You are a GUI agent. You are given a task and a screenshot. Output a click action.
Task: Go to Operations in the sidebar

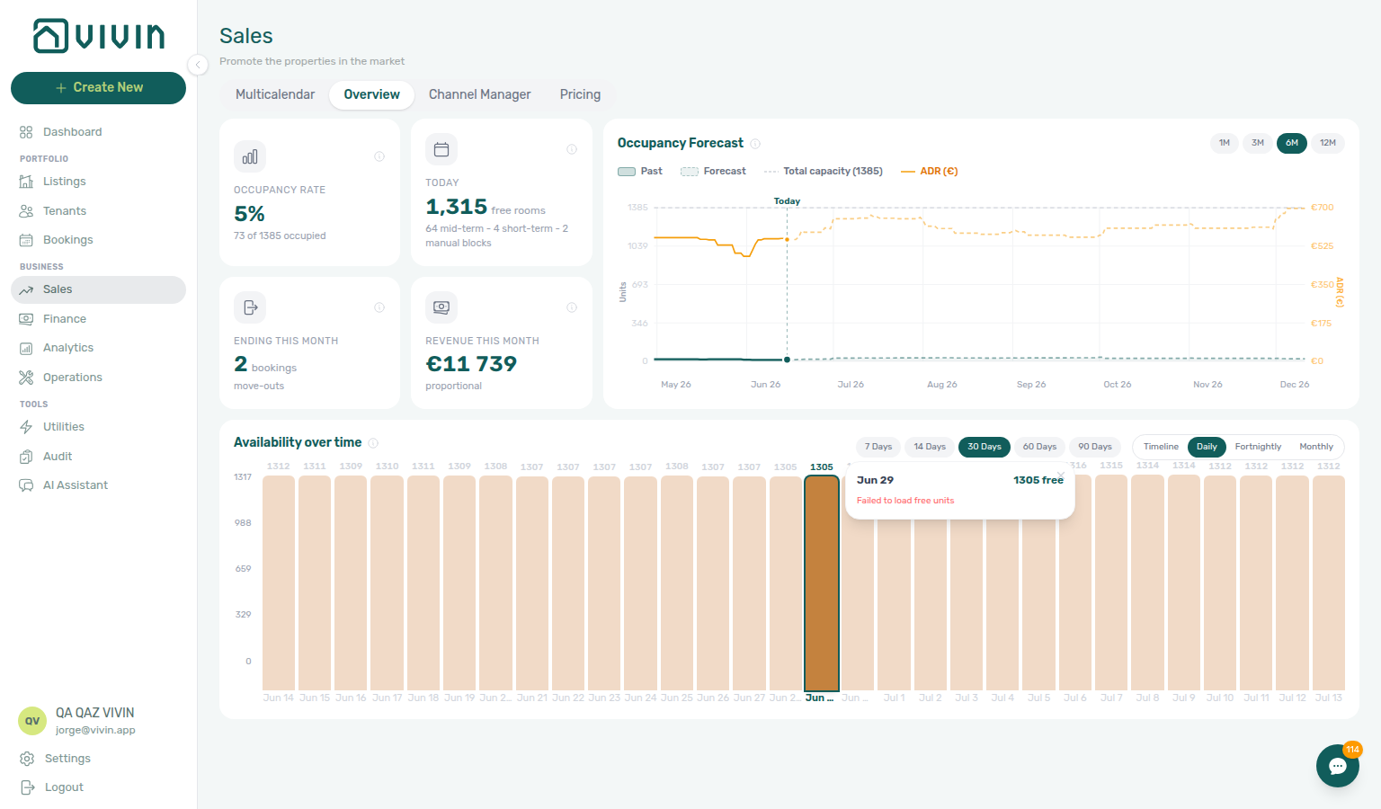point(99,378)
